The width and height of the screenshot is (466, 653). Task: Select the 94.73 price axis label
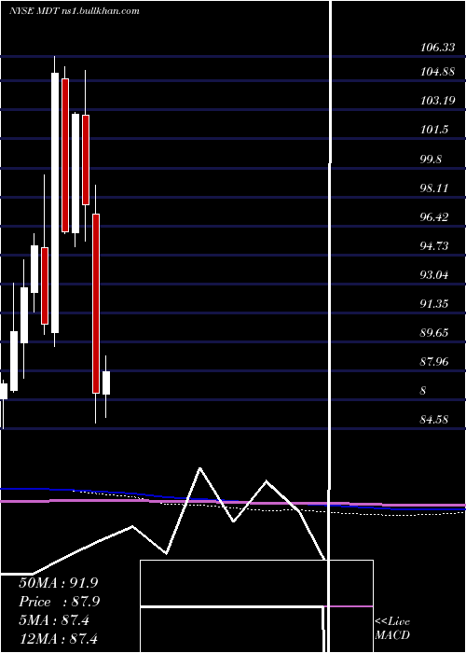tap(434, 246)
